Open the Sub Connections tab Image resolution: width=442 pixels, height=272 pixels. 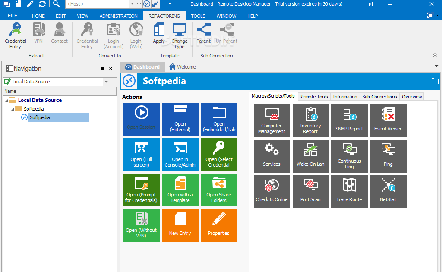[379, 97]
